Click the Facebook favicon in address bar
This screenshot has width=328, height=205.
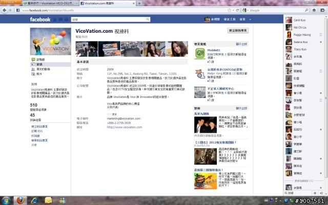[18, 10]
